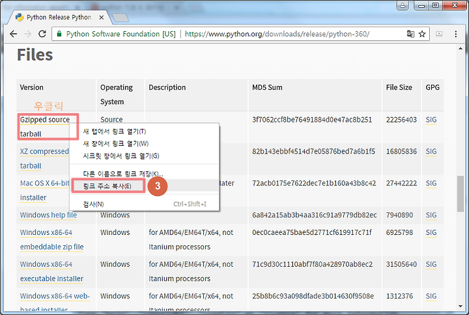Screen dimensions: 469x315
Task: Click the Chrome user profile button
Action: tap(403, 5)
